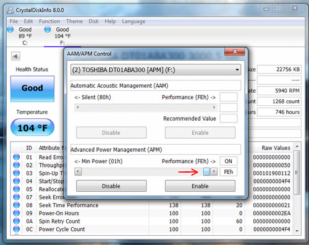309x245 pixels.
Task: Open the TOSHIBA DT01ABA300 disk dropdown
Action: [x=156, y=70]
